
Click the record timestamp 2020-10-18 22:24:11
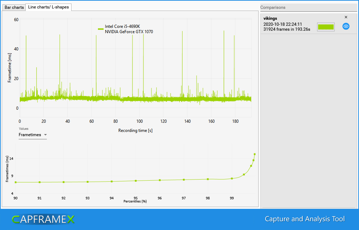283,24
